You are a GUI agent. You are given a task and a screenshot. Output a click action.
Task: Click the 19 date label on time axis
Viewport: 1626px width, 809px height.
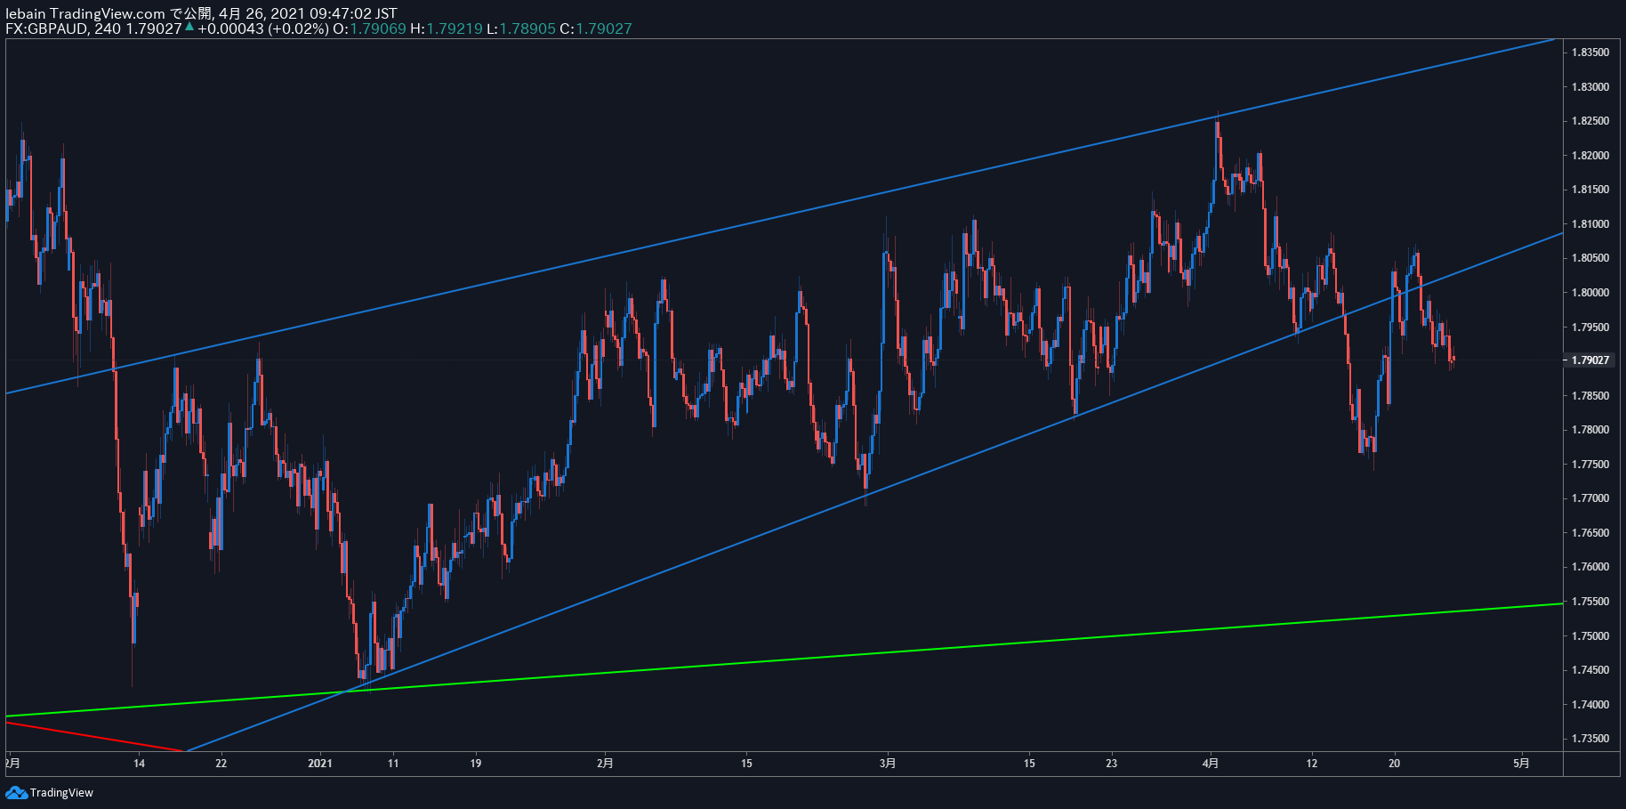[476, 763]
